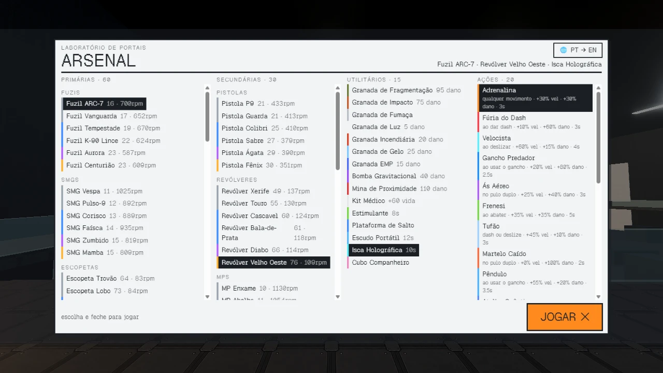Click the X icon on JOGAR button
This screenshot has width=663, height=373.
tap(585, 317)
